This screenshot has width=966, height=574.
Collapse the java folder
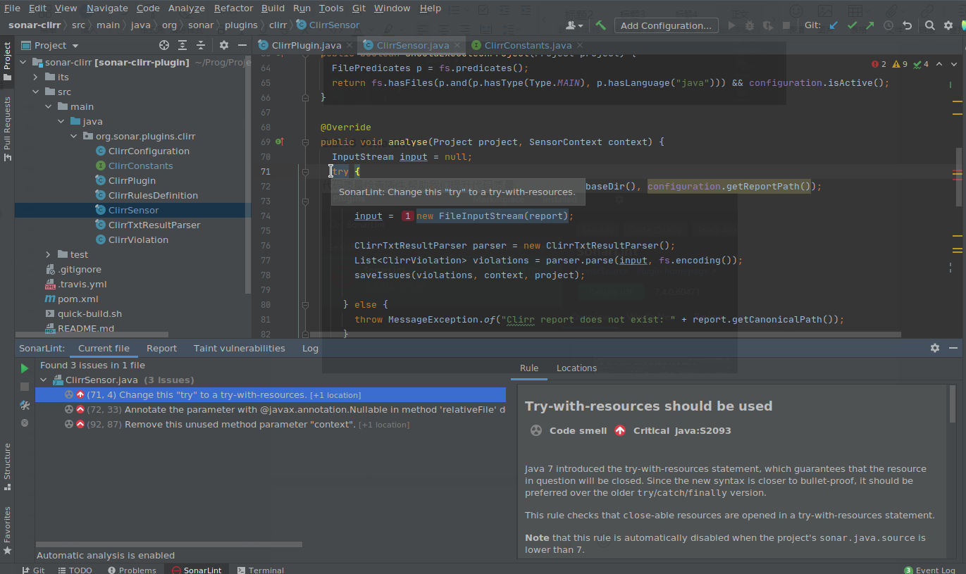61,121
